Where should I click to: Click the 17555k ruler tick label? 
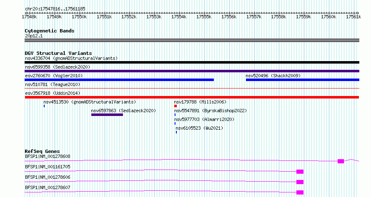204,17
